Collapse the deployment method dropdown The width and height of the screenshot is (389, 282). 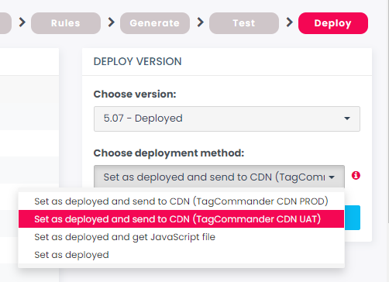pyautogui.click(x=219, y=177)
